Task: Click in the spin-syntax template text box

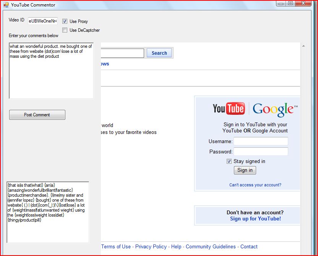Action: click(48, 212)
